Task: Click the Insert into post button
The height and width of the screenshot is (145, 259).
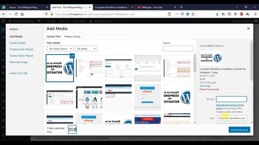Action: (x=239, y=130)
